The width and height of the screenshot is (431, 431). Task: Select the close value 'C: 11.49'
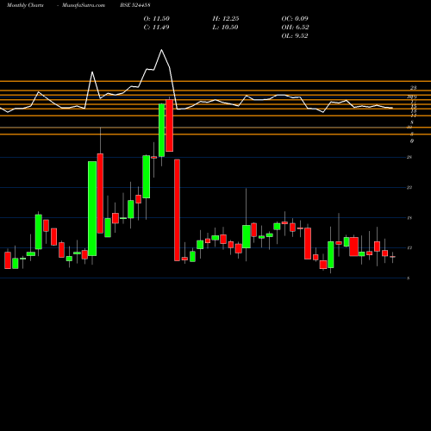coord(156,28)
